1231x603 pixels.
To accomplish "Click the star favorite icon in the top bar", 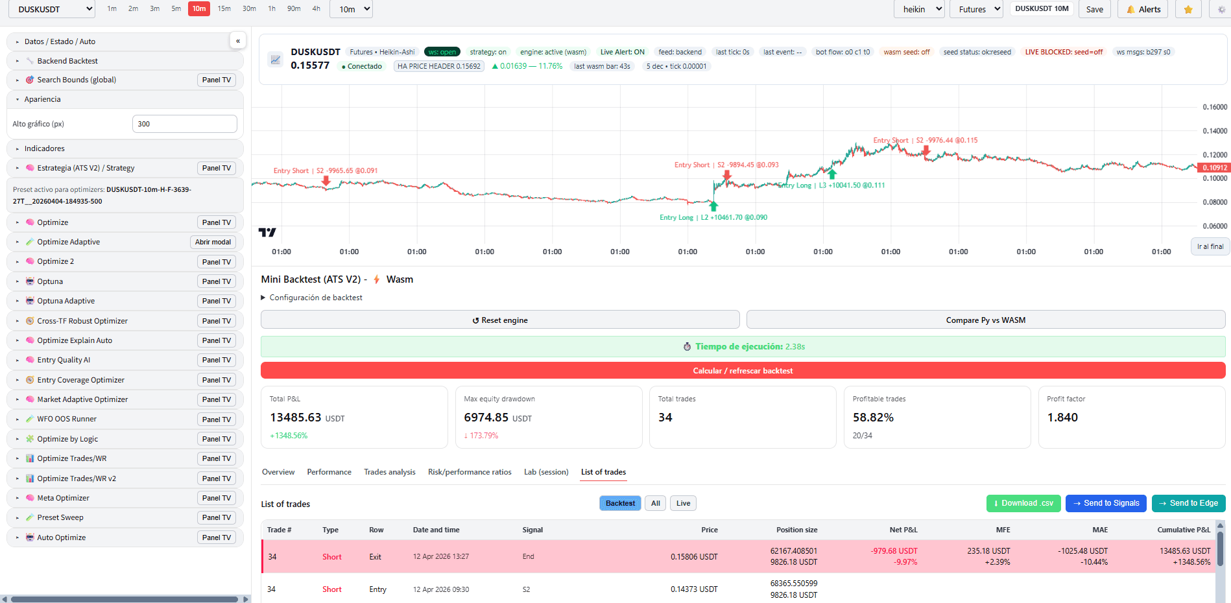I will click(1188, 9).
